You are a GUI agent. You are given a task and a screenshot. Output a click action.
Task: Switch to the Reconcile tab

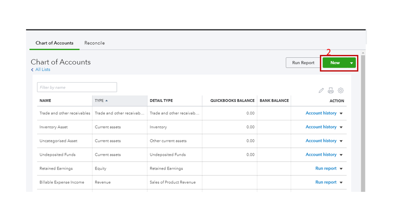point(94,43)
